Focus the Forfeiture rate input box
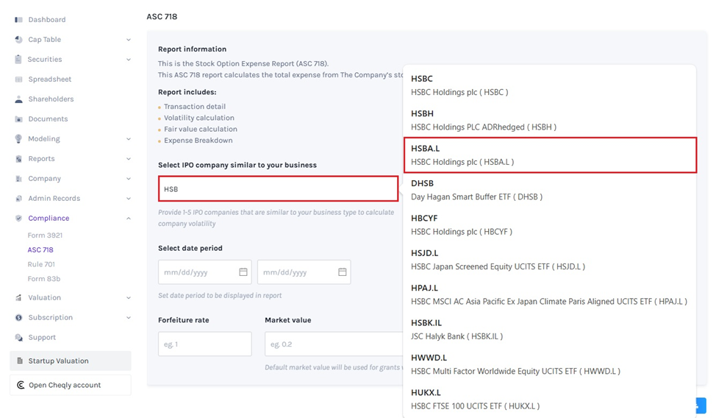This screenshot has width=716, height=418. pyautogui.click(x=204, y=344)
